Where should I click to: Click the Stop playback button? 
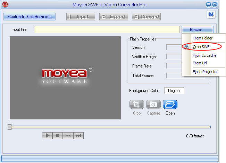(58, 136)
